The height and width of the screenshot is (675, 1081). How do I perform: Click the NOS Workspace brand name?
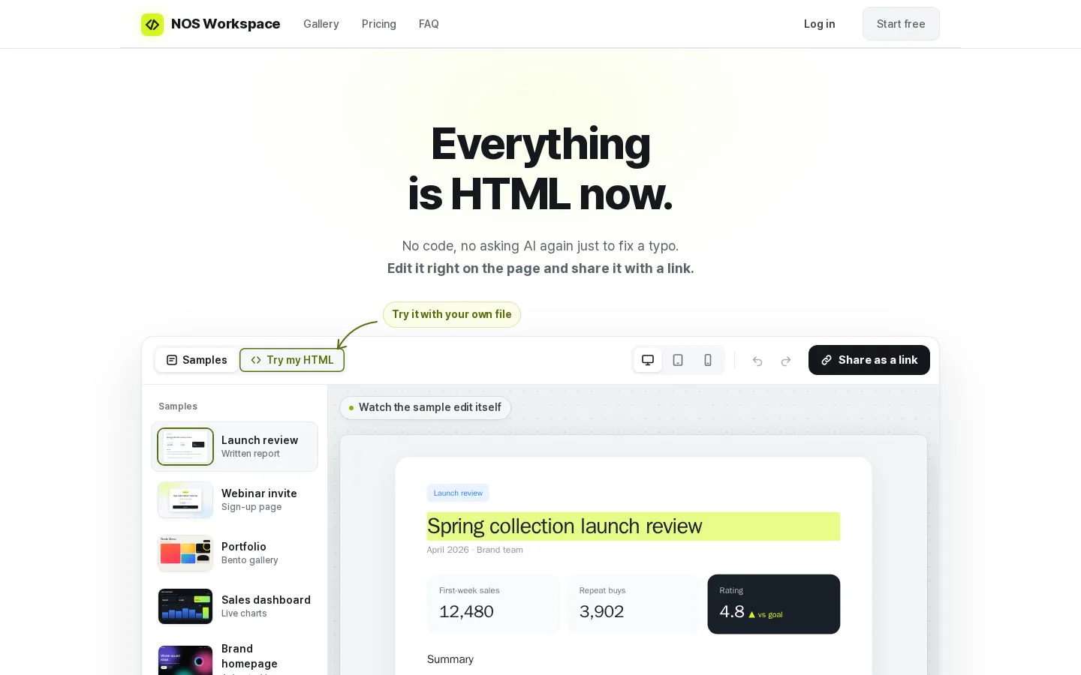(x=225, y=24)
